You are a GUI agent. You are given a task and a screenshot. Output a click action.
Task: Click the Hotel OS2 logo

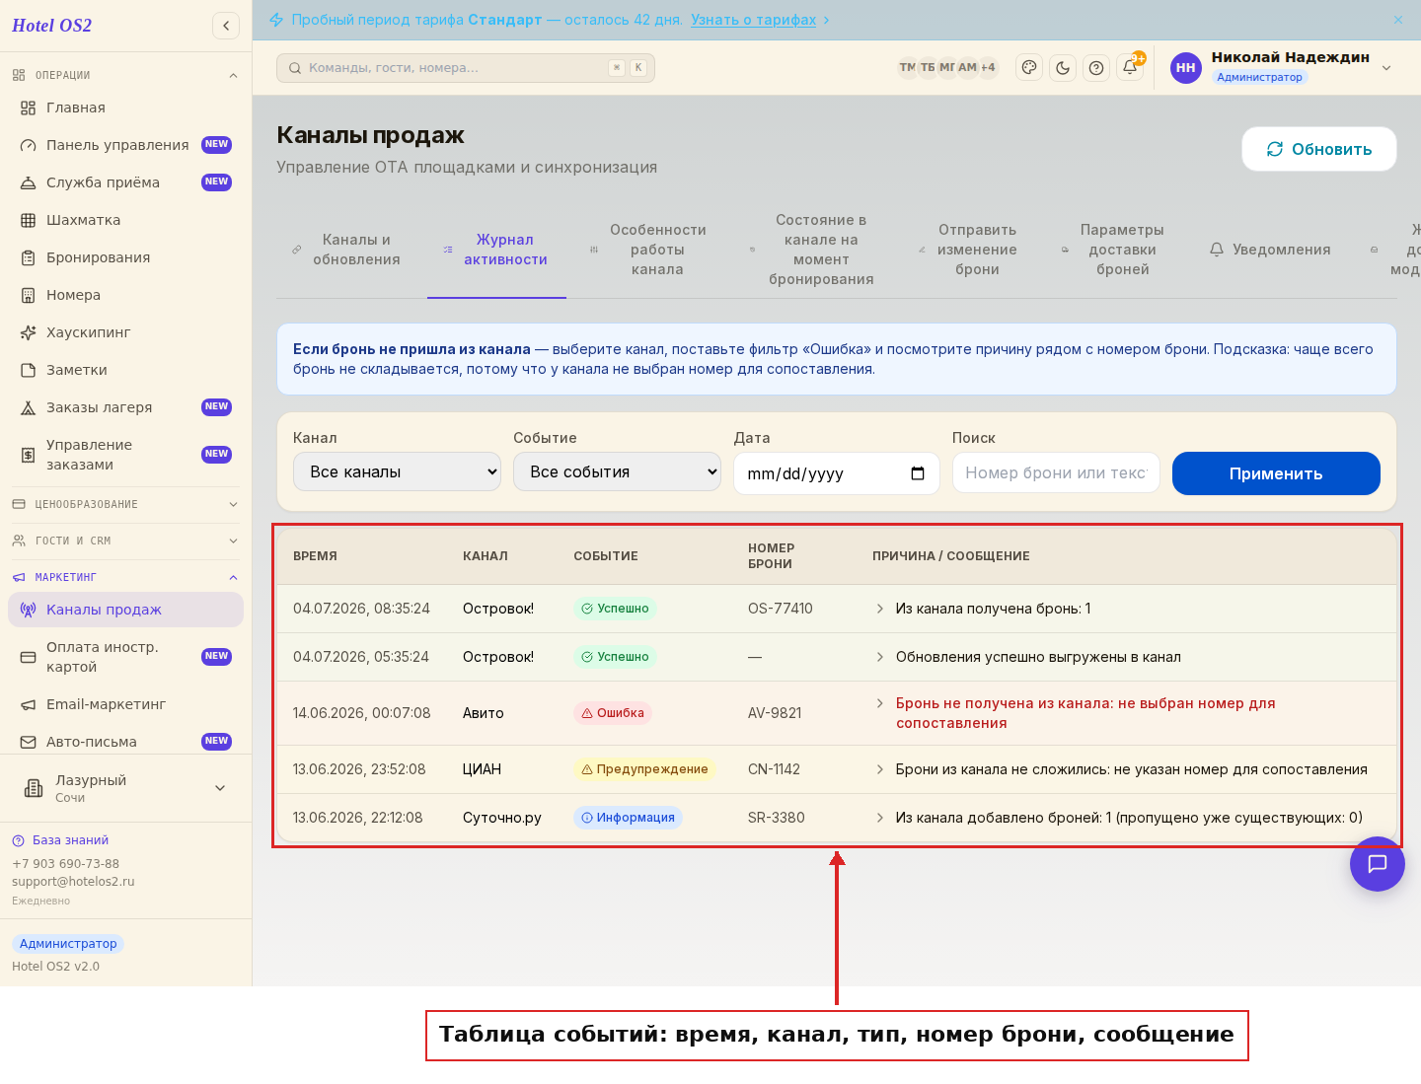[51, 26]
